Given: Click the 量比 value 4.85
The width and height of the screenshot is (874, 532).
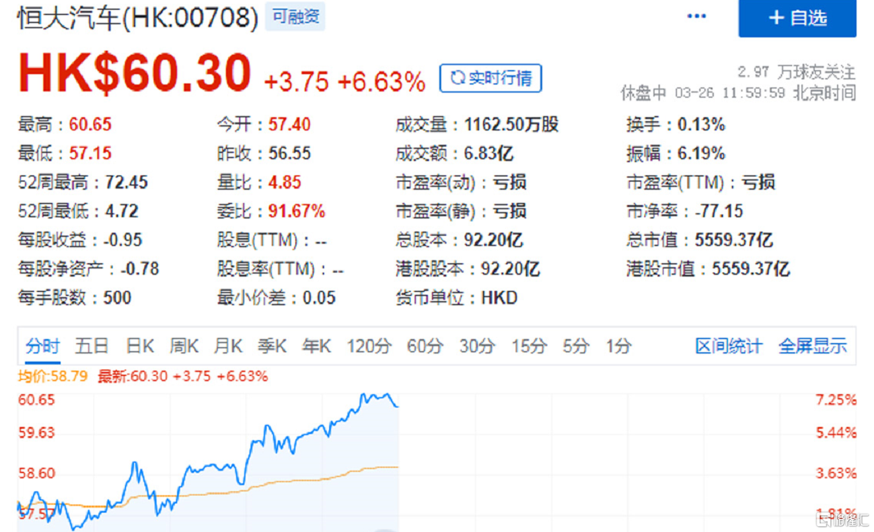Looking at the screenshot, I should 285,182.
